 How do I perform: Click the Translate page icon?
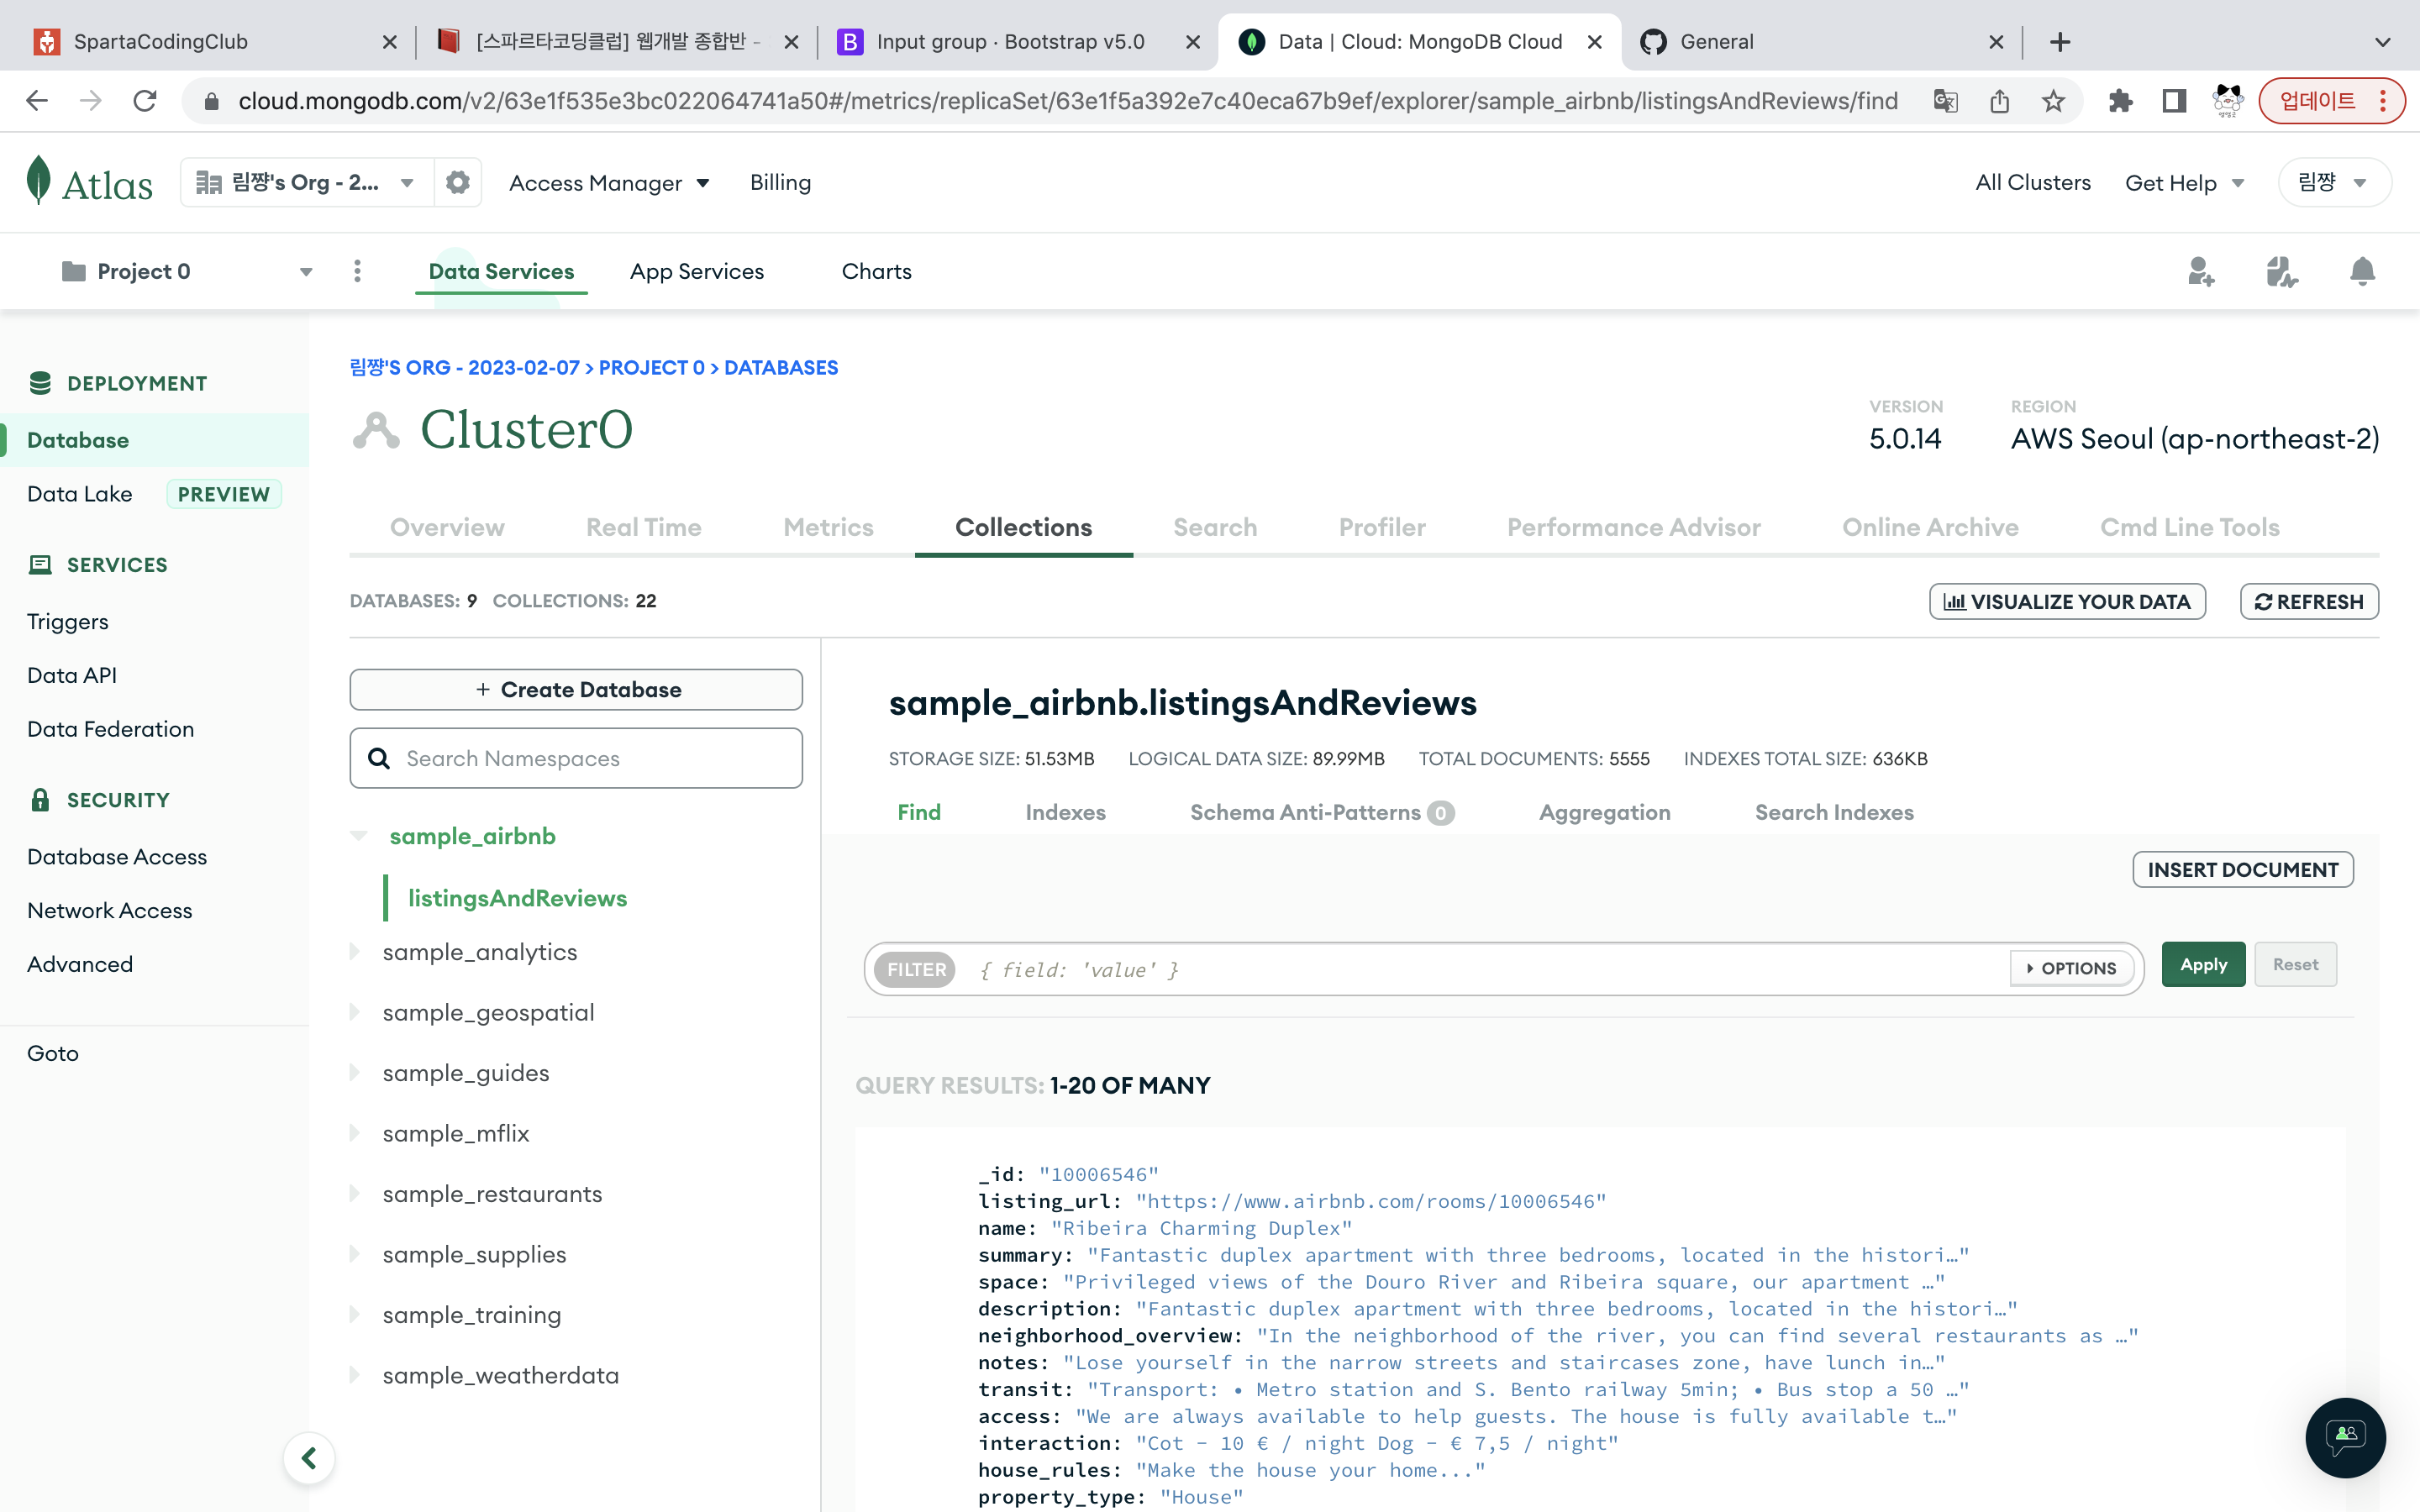(1945, 101)
